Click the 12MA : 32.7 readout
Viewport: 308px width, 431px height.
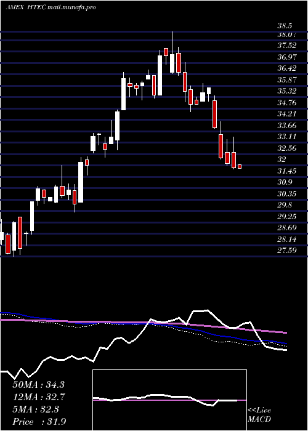[38, 397]
